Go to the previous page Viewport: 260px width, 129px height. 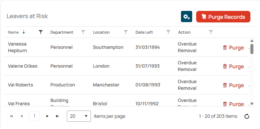click(x=22, y=116)
